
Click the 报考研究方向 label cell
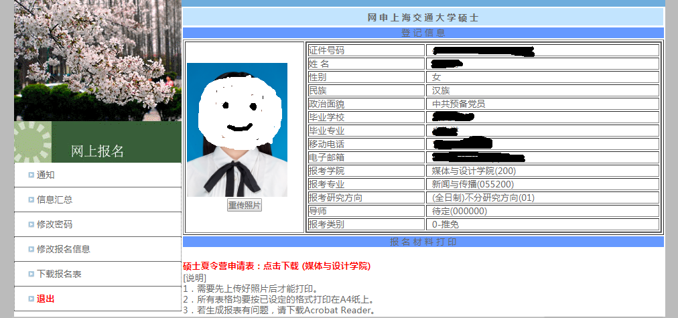click(366, 197)
